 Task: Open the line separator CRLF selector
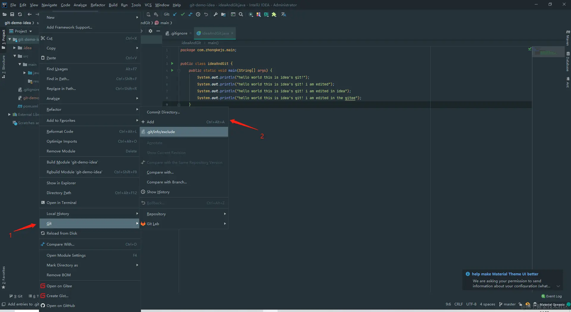click(x=459, y=304)
